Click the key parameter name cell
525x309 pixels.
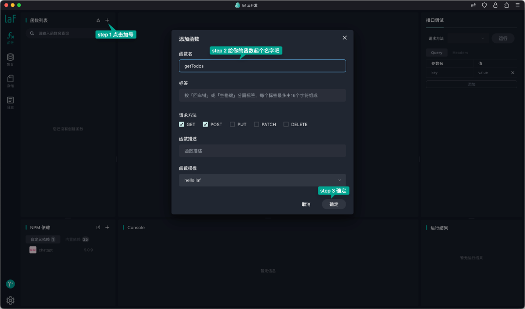(449, 73)
